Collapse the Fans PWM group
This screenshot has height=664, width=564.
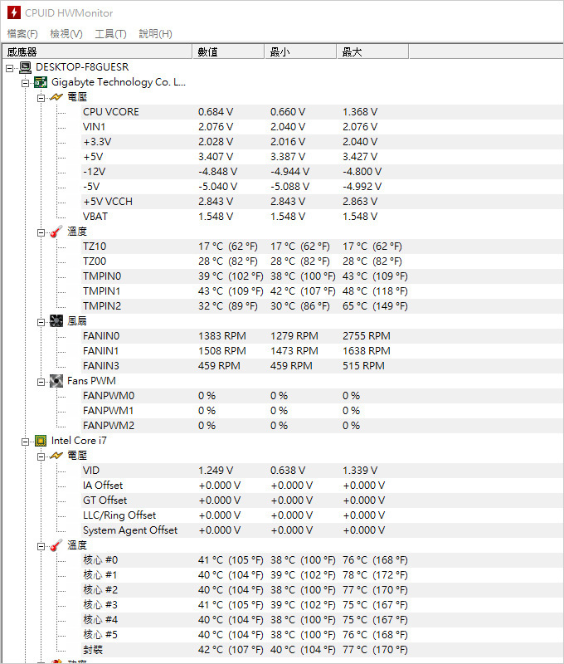[41, 382]
